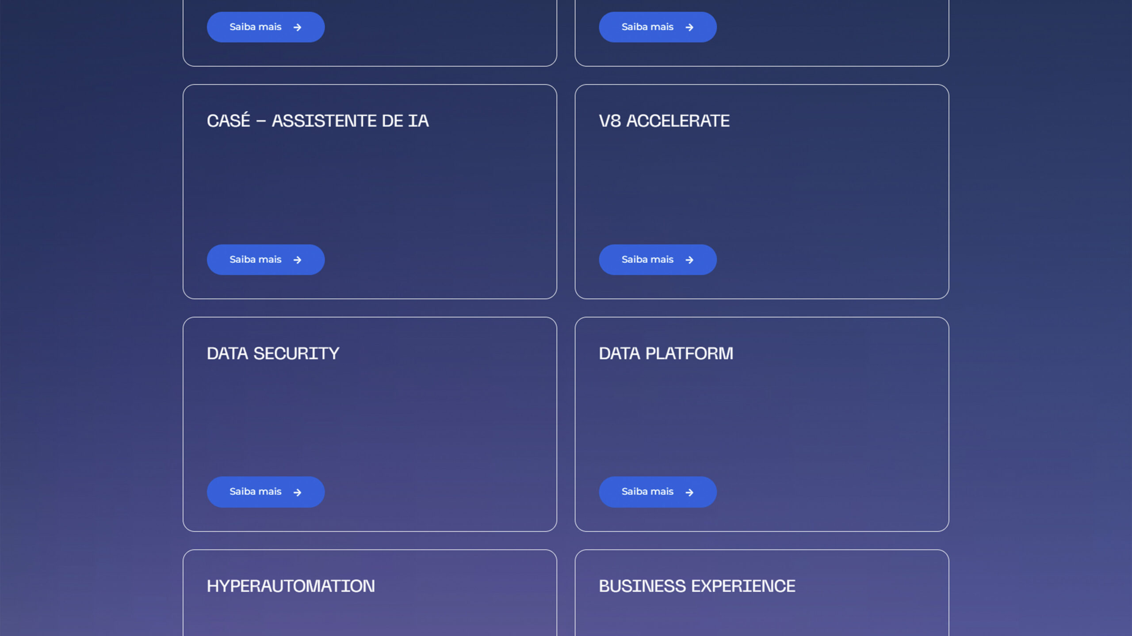The image size is (1132, 636).
Task: Open Saiba mais for Casé – Assistente de IA
Action: [266, 260]
